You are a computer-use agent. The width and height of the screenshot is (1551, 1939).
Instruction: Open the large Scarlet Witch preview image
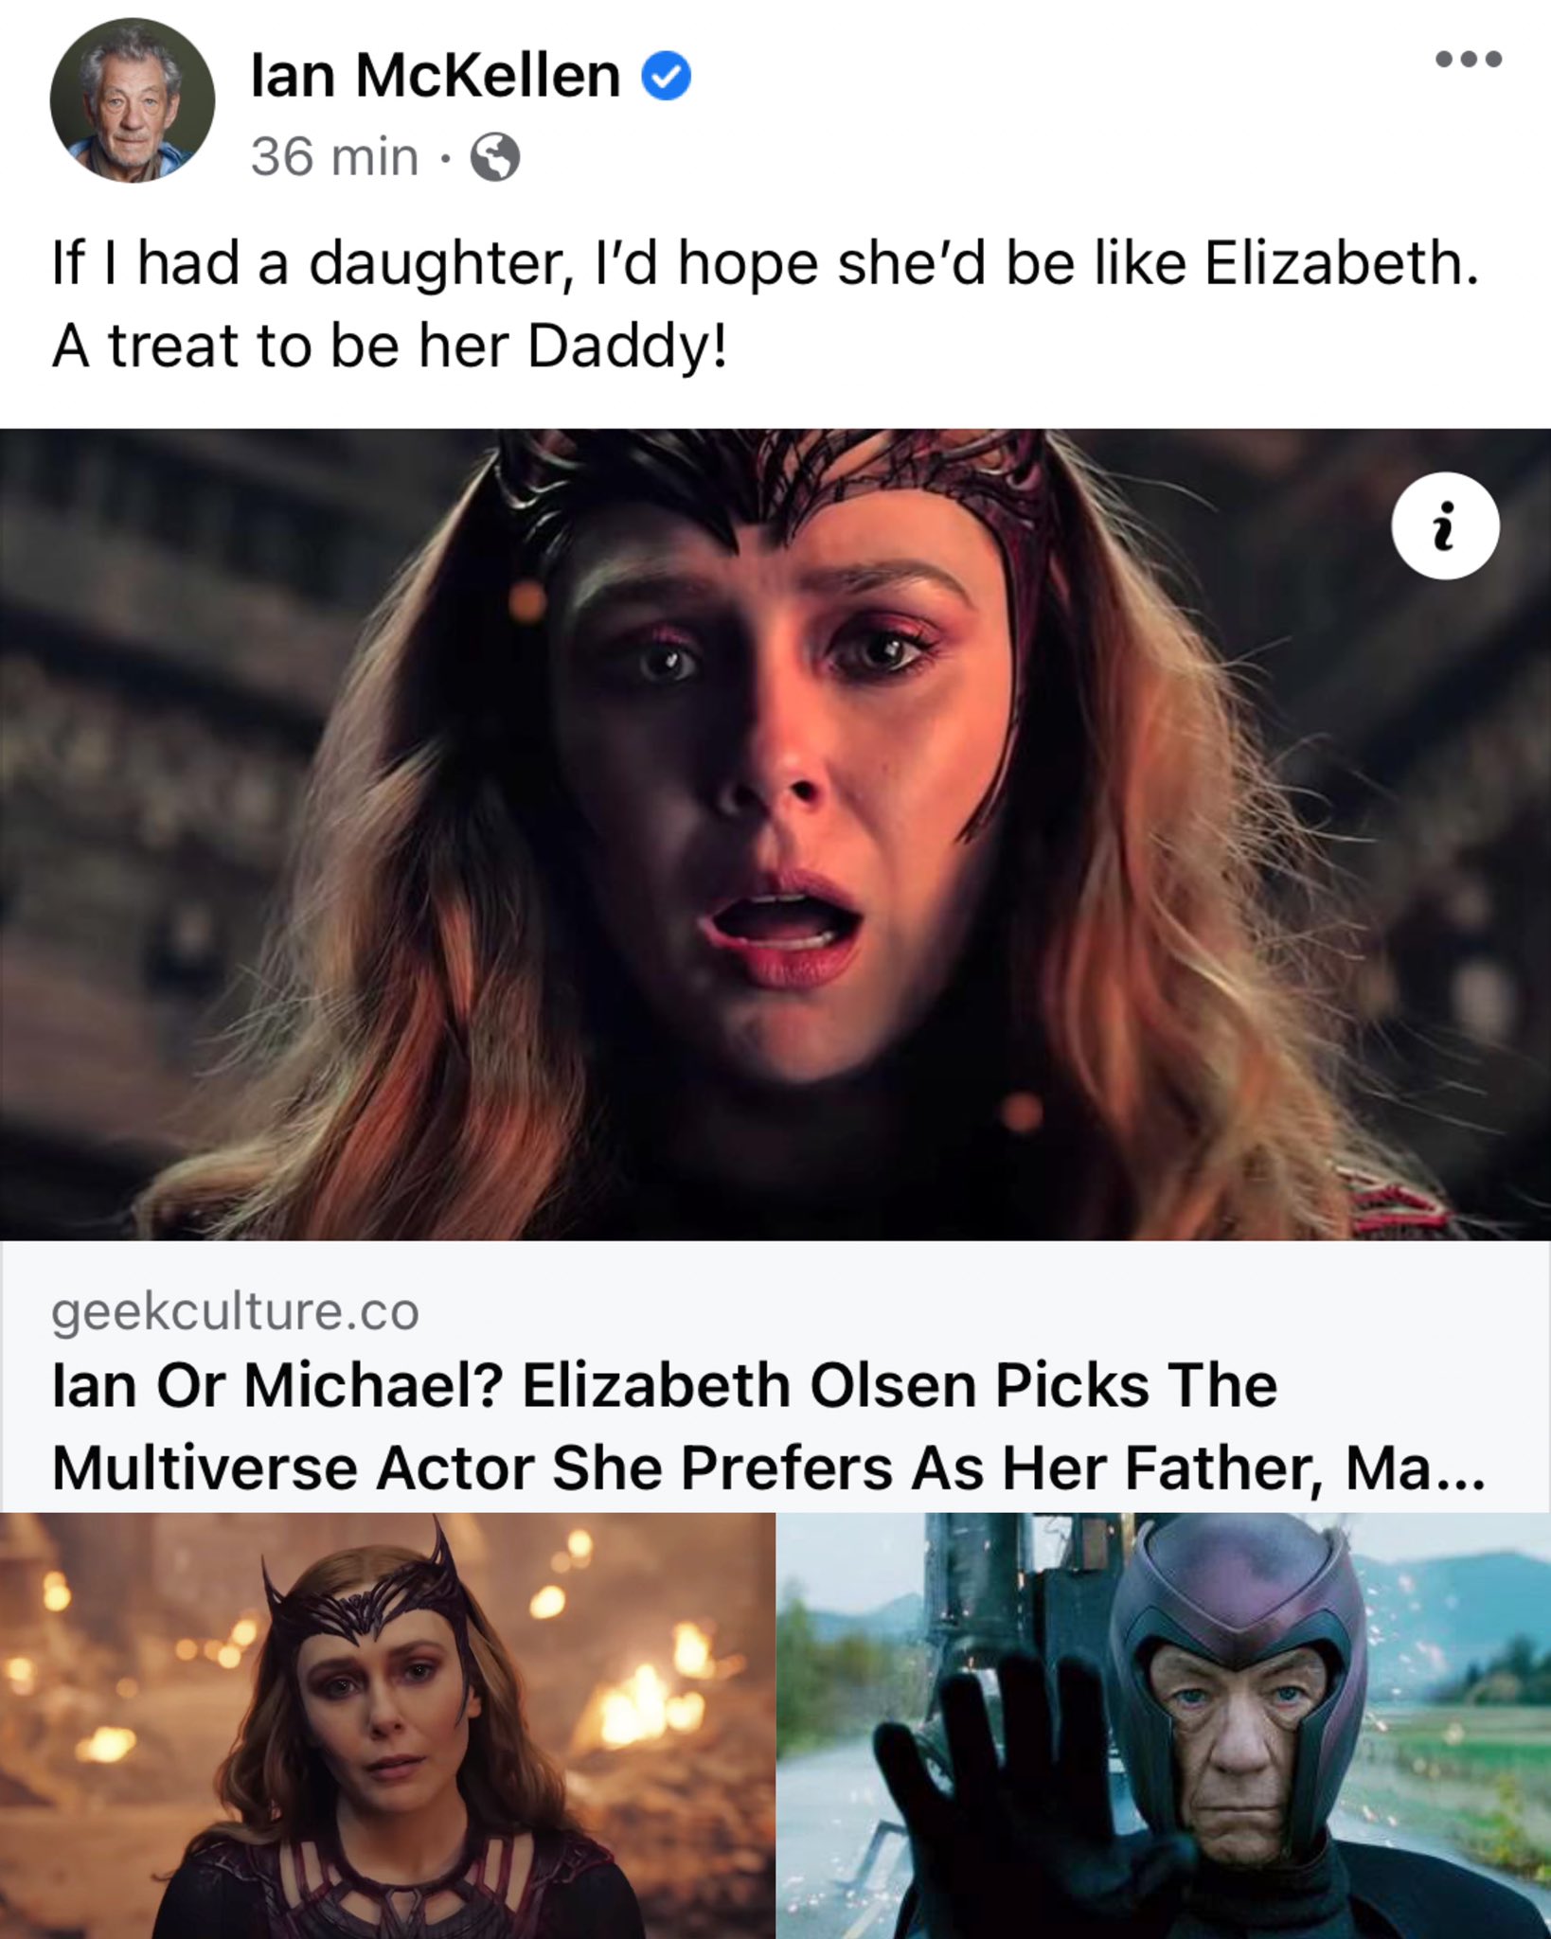pyautogui.click(x=775, y=834)
